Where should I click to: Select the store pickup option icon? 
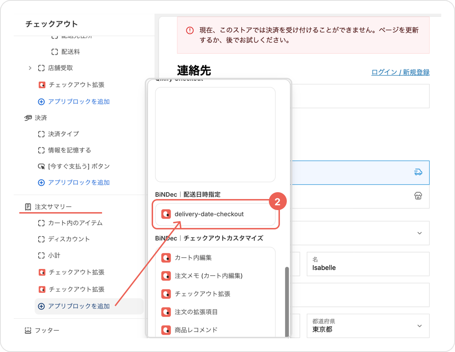pyautogui.click(x=418, y=196)
